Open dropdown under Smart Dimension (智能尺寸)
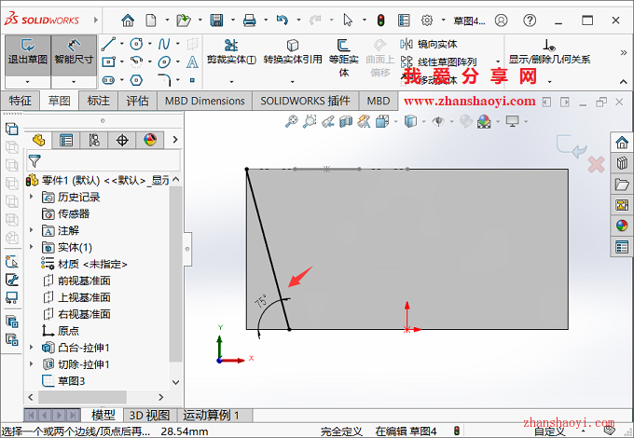The image size is (634, 438). pos(74,82)
